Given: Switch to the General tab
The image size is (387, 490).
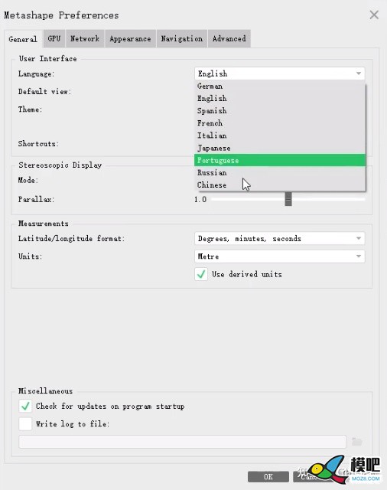Looking at the screenshot, I should (x=23, y=39).
